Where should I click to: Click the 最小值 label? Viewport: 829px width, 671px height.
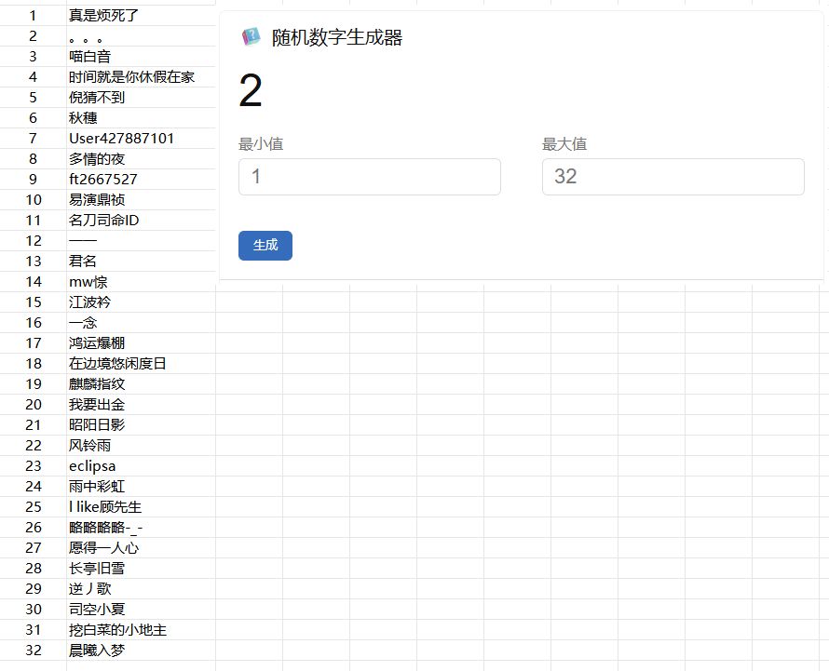tap(261, 143)
